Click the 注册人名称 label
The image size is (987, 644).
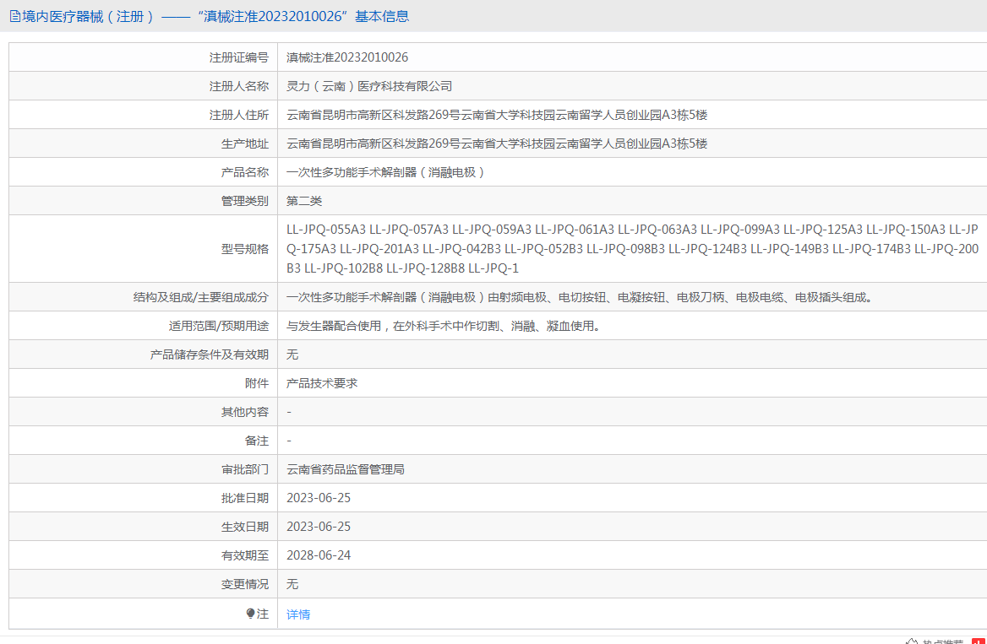pos(239,87)
